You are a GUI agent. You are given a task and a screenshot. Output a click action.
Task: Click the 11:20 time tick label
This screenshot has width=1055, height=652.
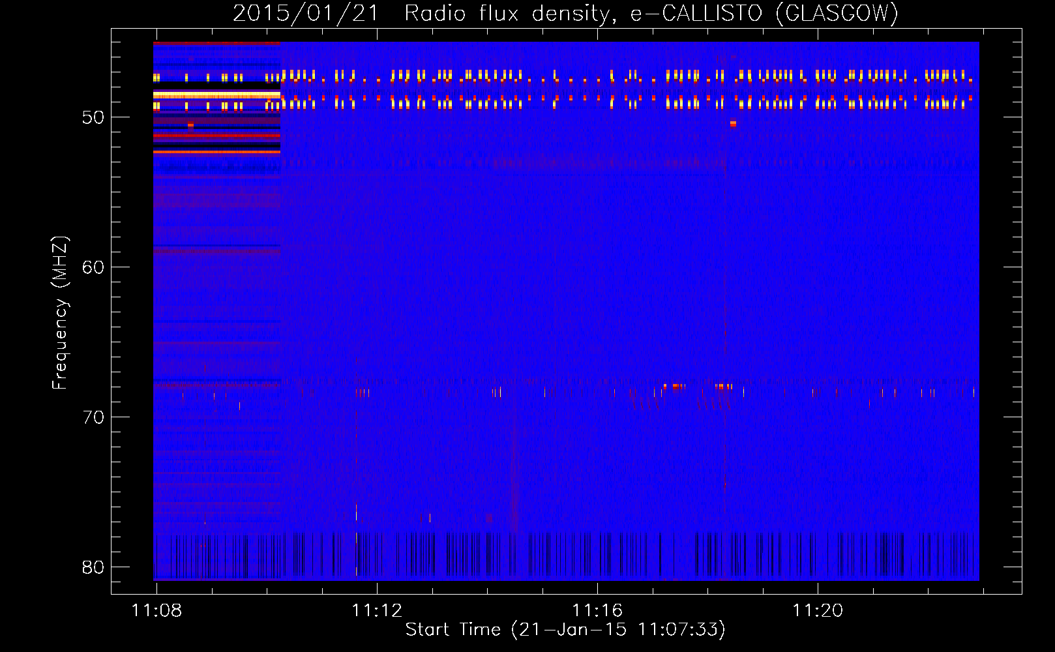[818, 611]
